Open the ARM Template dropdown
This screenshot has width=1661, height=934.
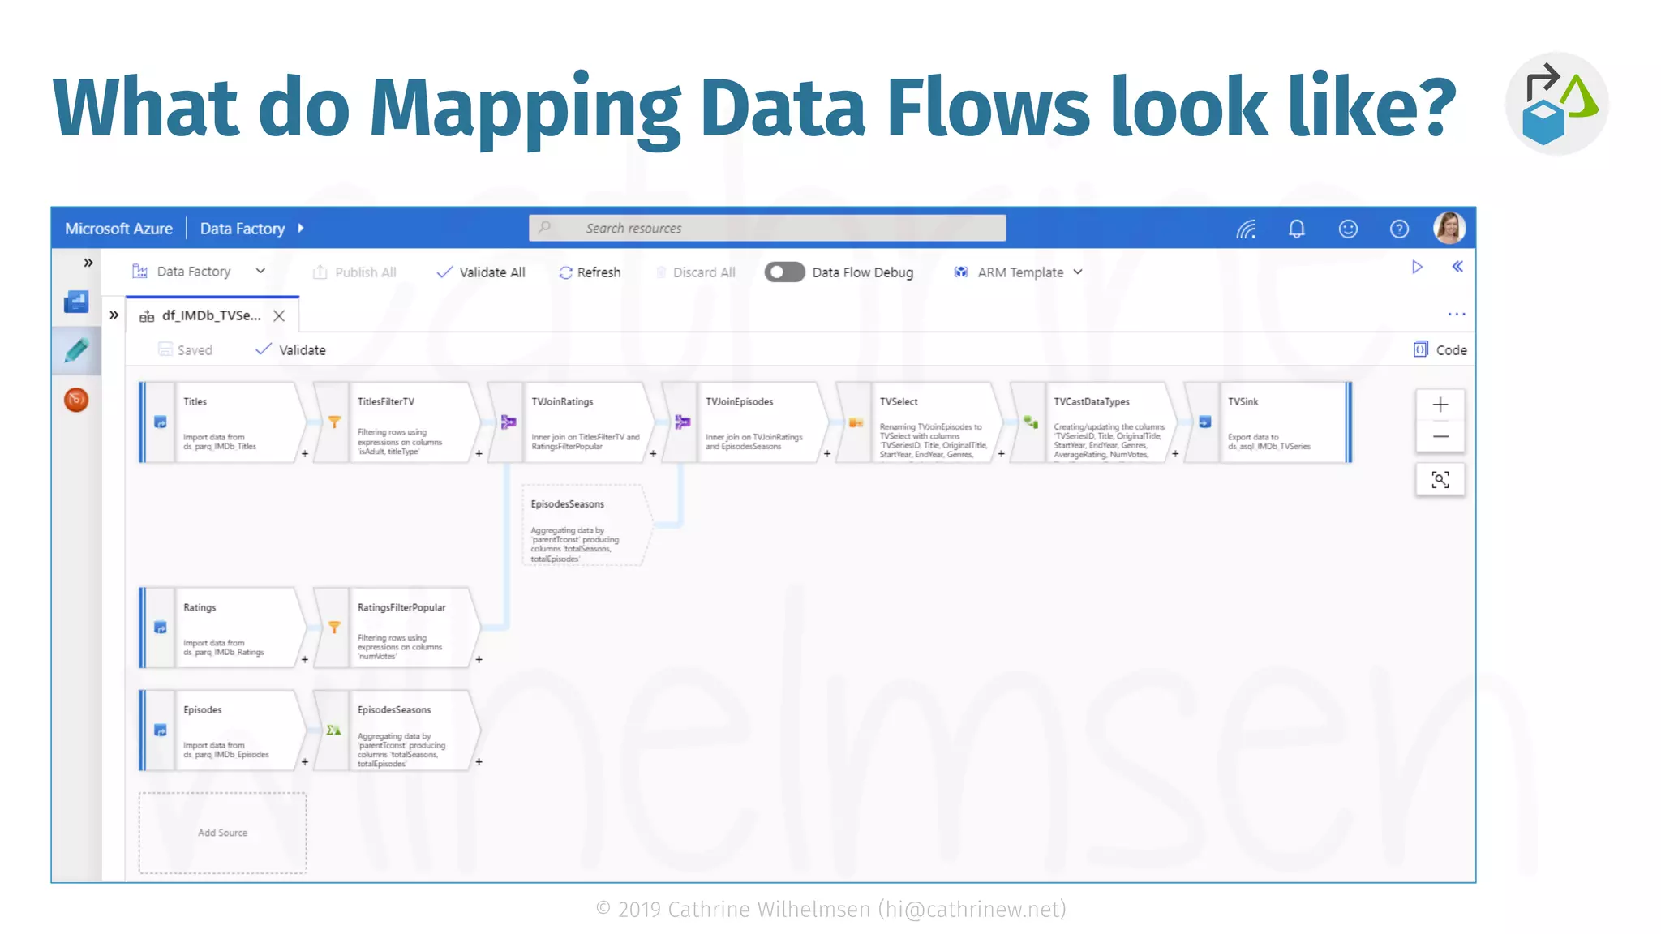click(x=1018, y=272)
